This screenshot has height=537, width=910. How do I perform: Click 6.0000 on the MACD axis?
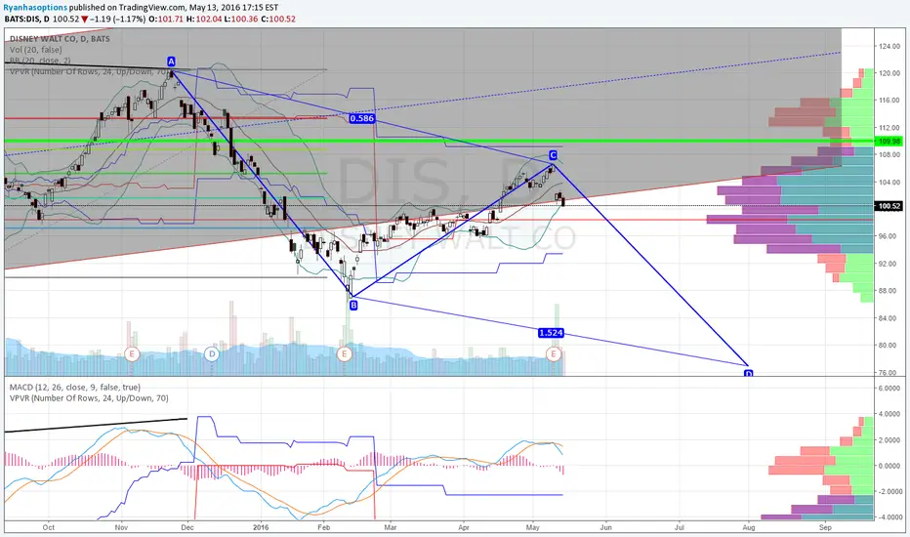coord(889,389)
